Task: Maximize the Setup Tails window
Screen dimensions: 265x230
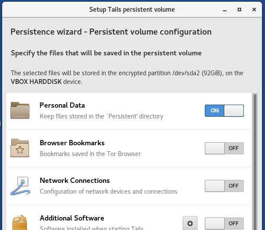Action: tap(239, 10)
